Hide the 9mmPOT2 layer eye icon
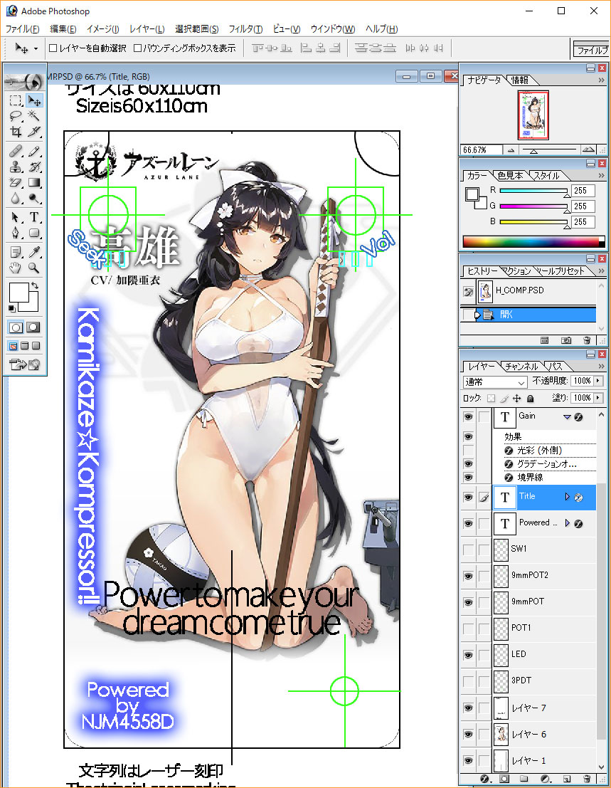 click(x=469, y=576)
